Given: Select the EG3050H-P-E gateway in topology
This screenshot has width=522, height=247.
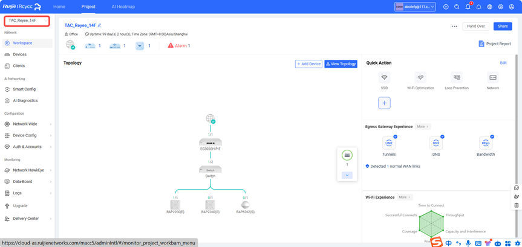Looking at the screenshot, I should (210, 143).
